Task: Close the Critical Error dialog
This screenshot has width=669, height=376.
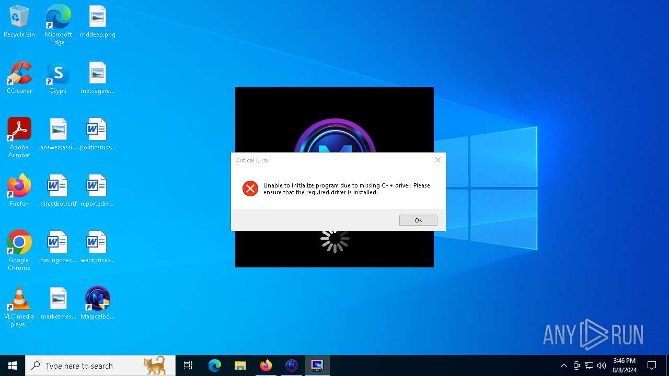Action: (438, 160)
